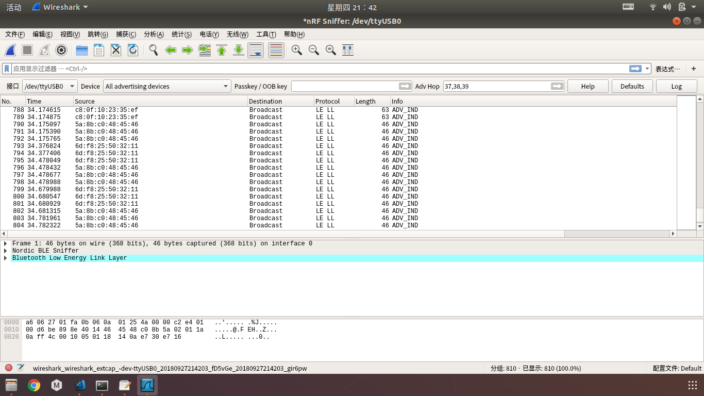Select packet number 788 row

(338, 110)
